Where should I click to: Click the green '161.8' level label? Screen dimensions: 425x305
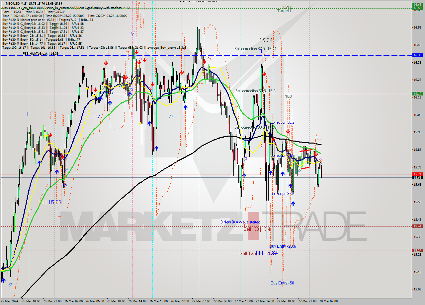point(288,7)
